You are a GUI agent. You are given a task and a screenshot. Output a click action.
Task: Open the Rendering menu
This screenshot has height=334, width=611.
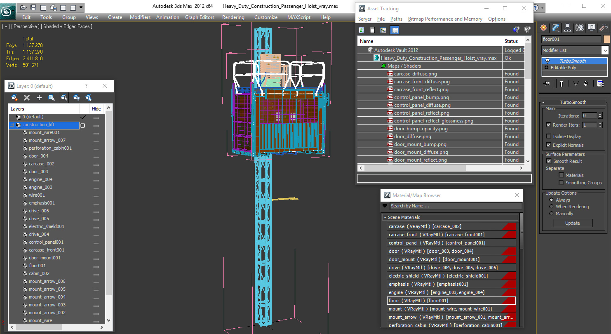click(x=233, y=17)
